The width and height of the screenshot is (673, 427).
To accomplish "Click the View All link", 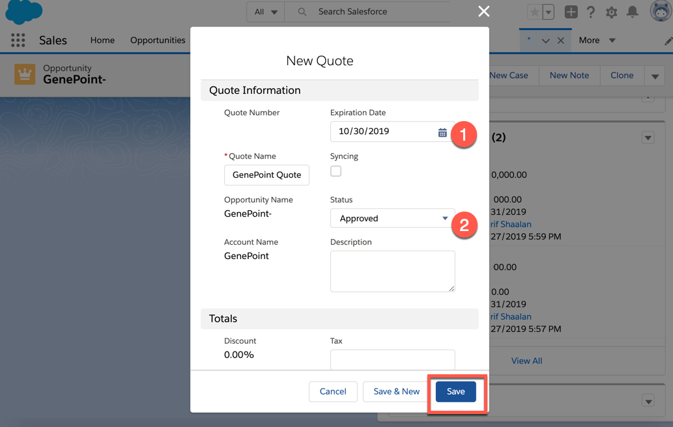I will coord(526,361).
